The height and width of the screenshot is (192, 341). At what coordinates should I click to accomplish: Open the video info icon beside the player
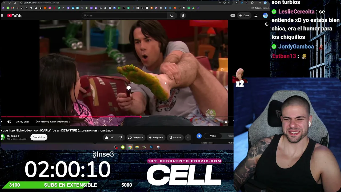(x=267, y=24)
